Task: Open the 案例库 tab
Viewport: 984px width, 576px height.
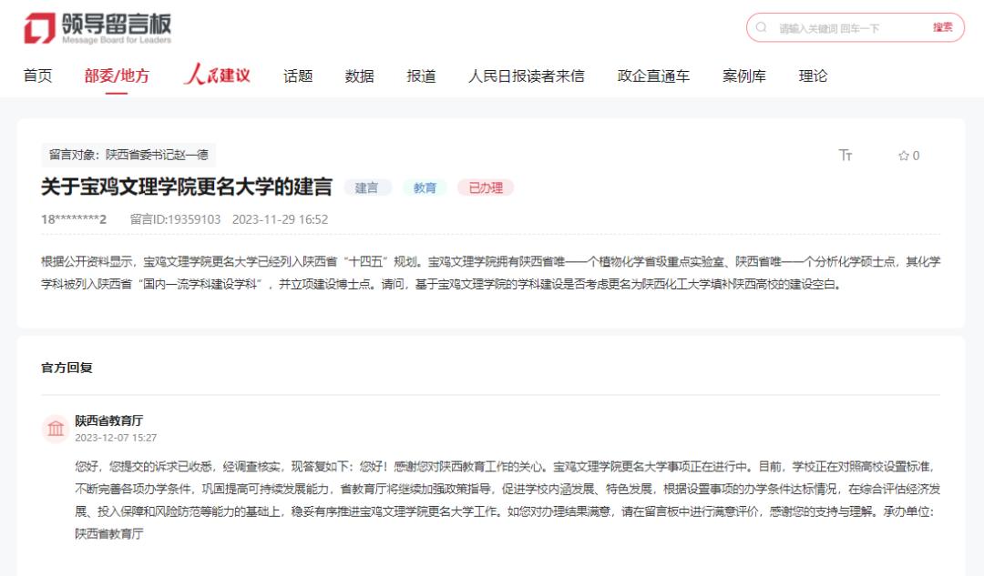Action: point(744,76)
